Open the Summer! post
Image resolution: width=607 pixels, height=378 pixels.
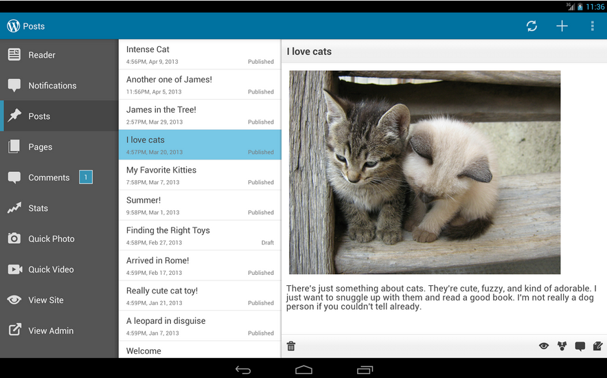(200, 205)
